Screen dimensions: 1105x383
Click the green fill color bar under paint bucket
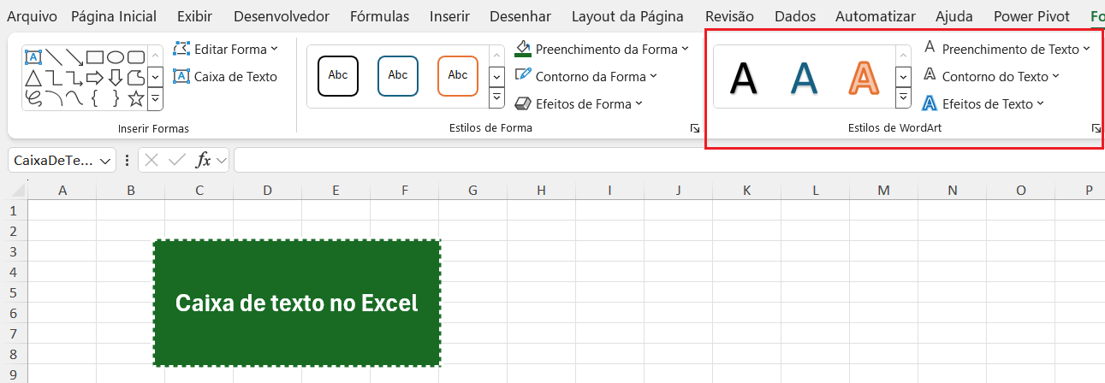pos(523,56)
